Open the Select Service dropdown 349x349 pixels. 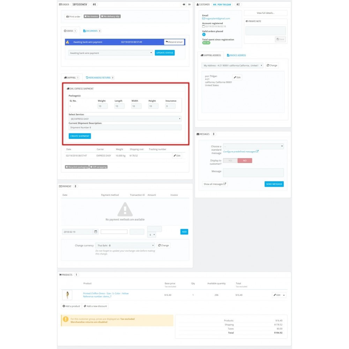click(125, 119)
